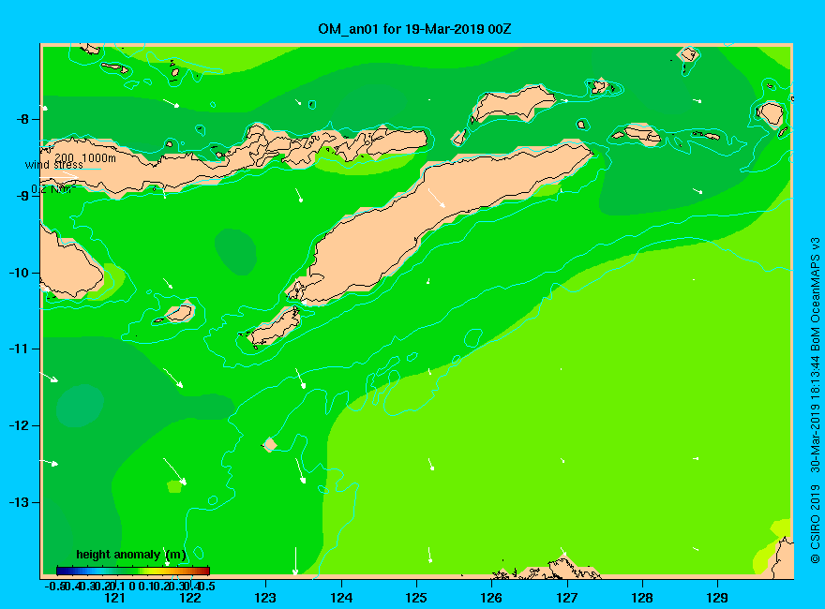This screenshot has width=825, height=609.
Task: Click longitude label "124" on the x-axis
Action: click(341, 598)
